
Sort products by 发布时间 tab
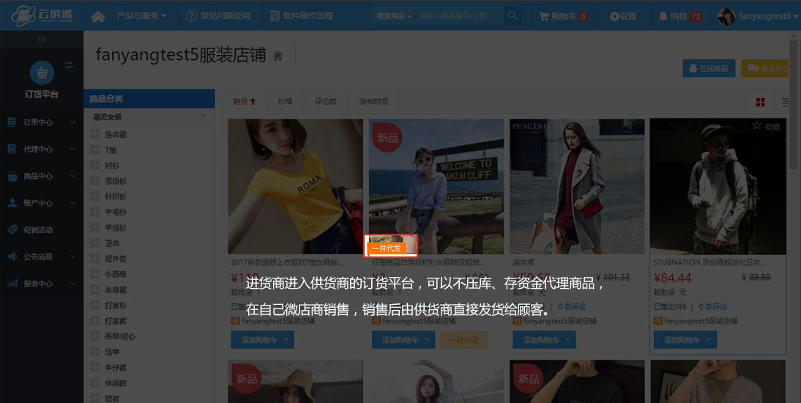click(373, 102)
